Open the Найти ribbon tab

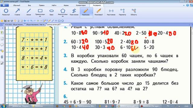pyautogui.click(x=54, y=5)
